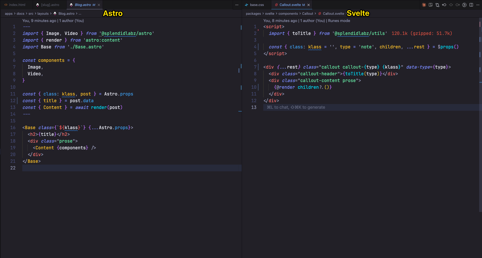Select the Blog.astro tab
The width and height of the screenshot is (482, 258).
point(83,5)
